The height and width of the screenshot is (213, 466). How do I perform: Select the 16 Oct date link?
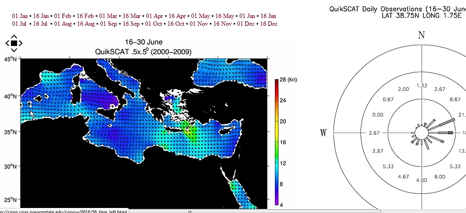click(176, 24)
